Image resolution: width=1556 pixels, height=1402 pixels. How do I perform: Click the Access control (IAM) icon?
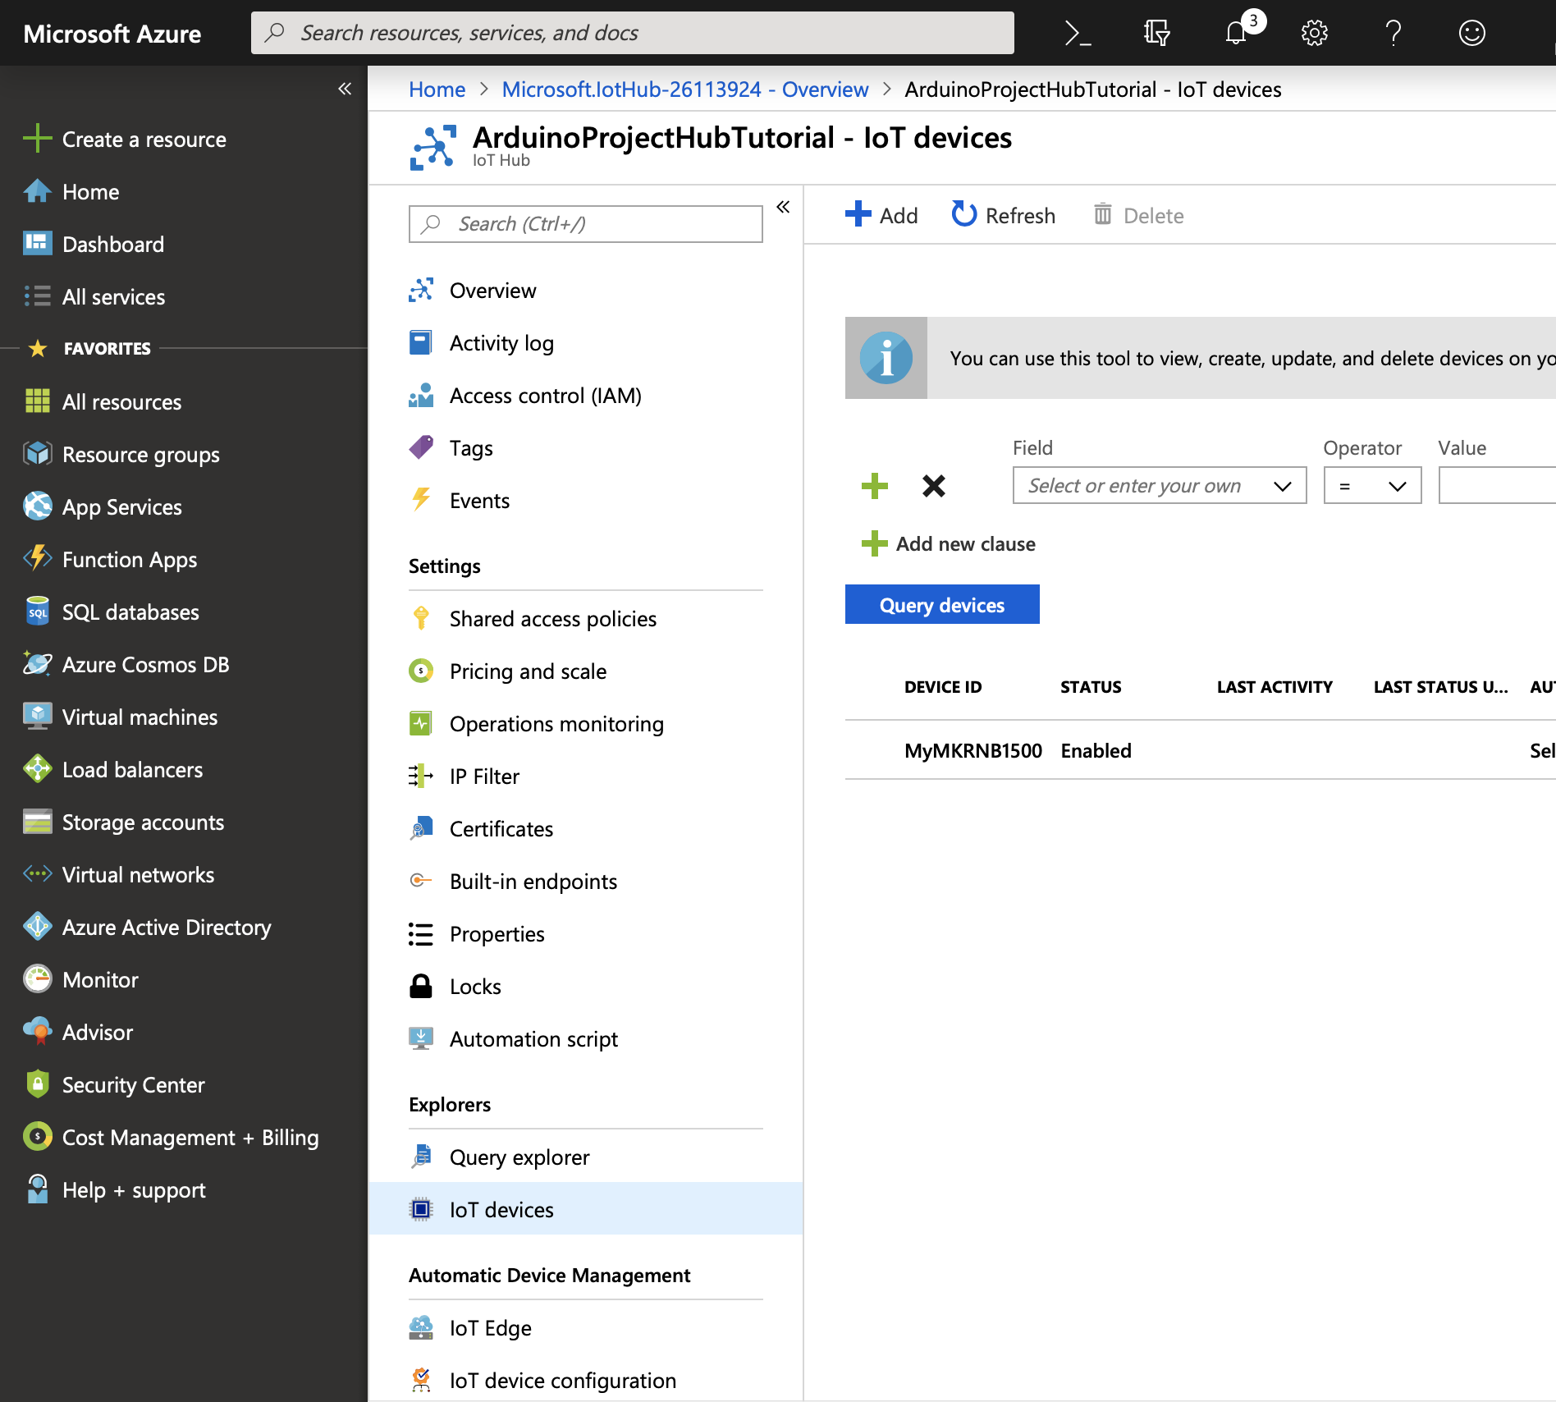click(420, 396)
